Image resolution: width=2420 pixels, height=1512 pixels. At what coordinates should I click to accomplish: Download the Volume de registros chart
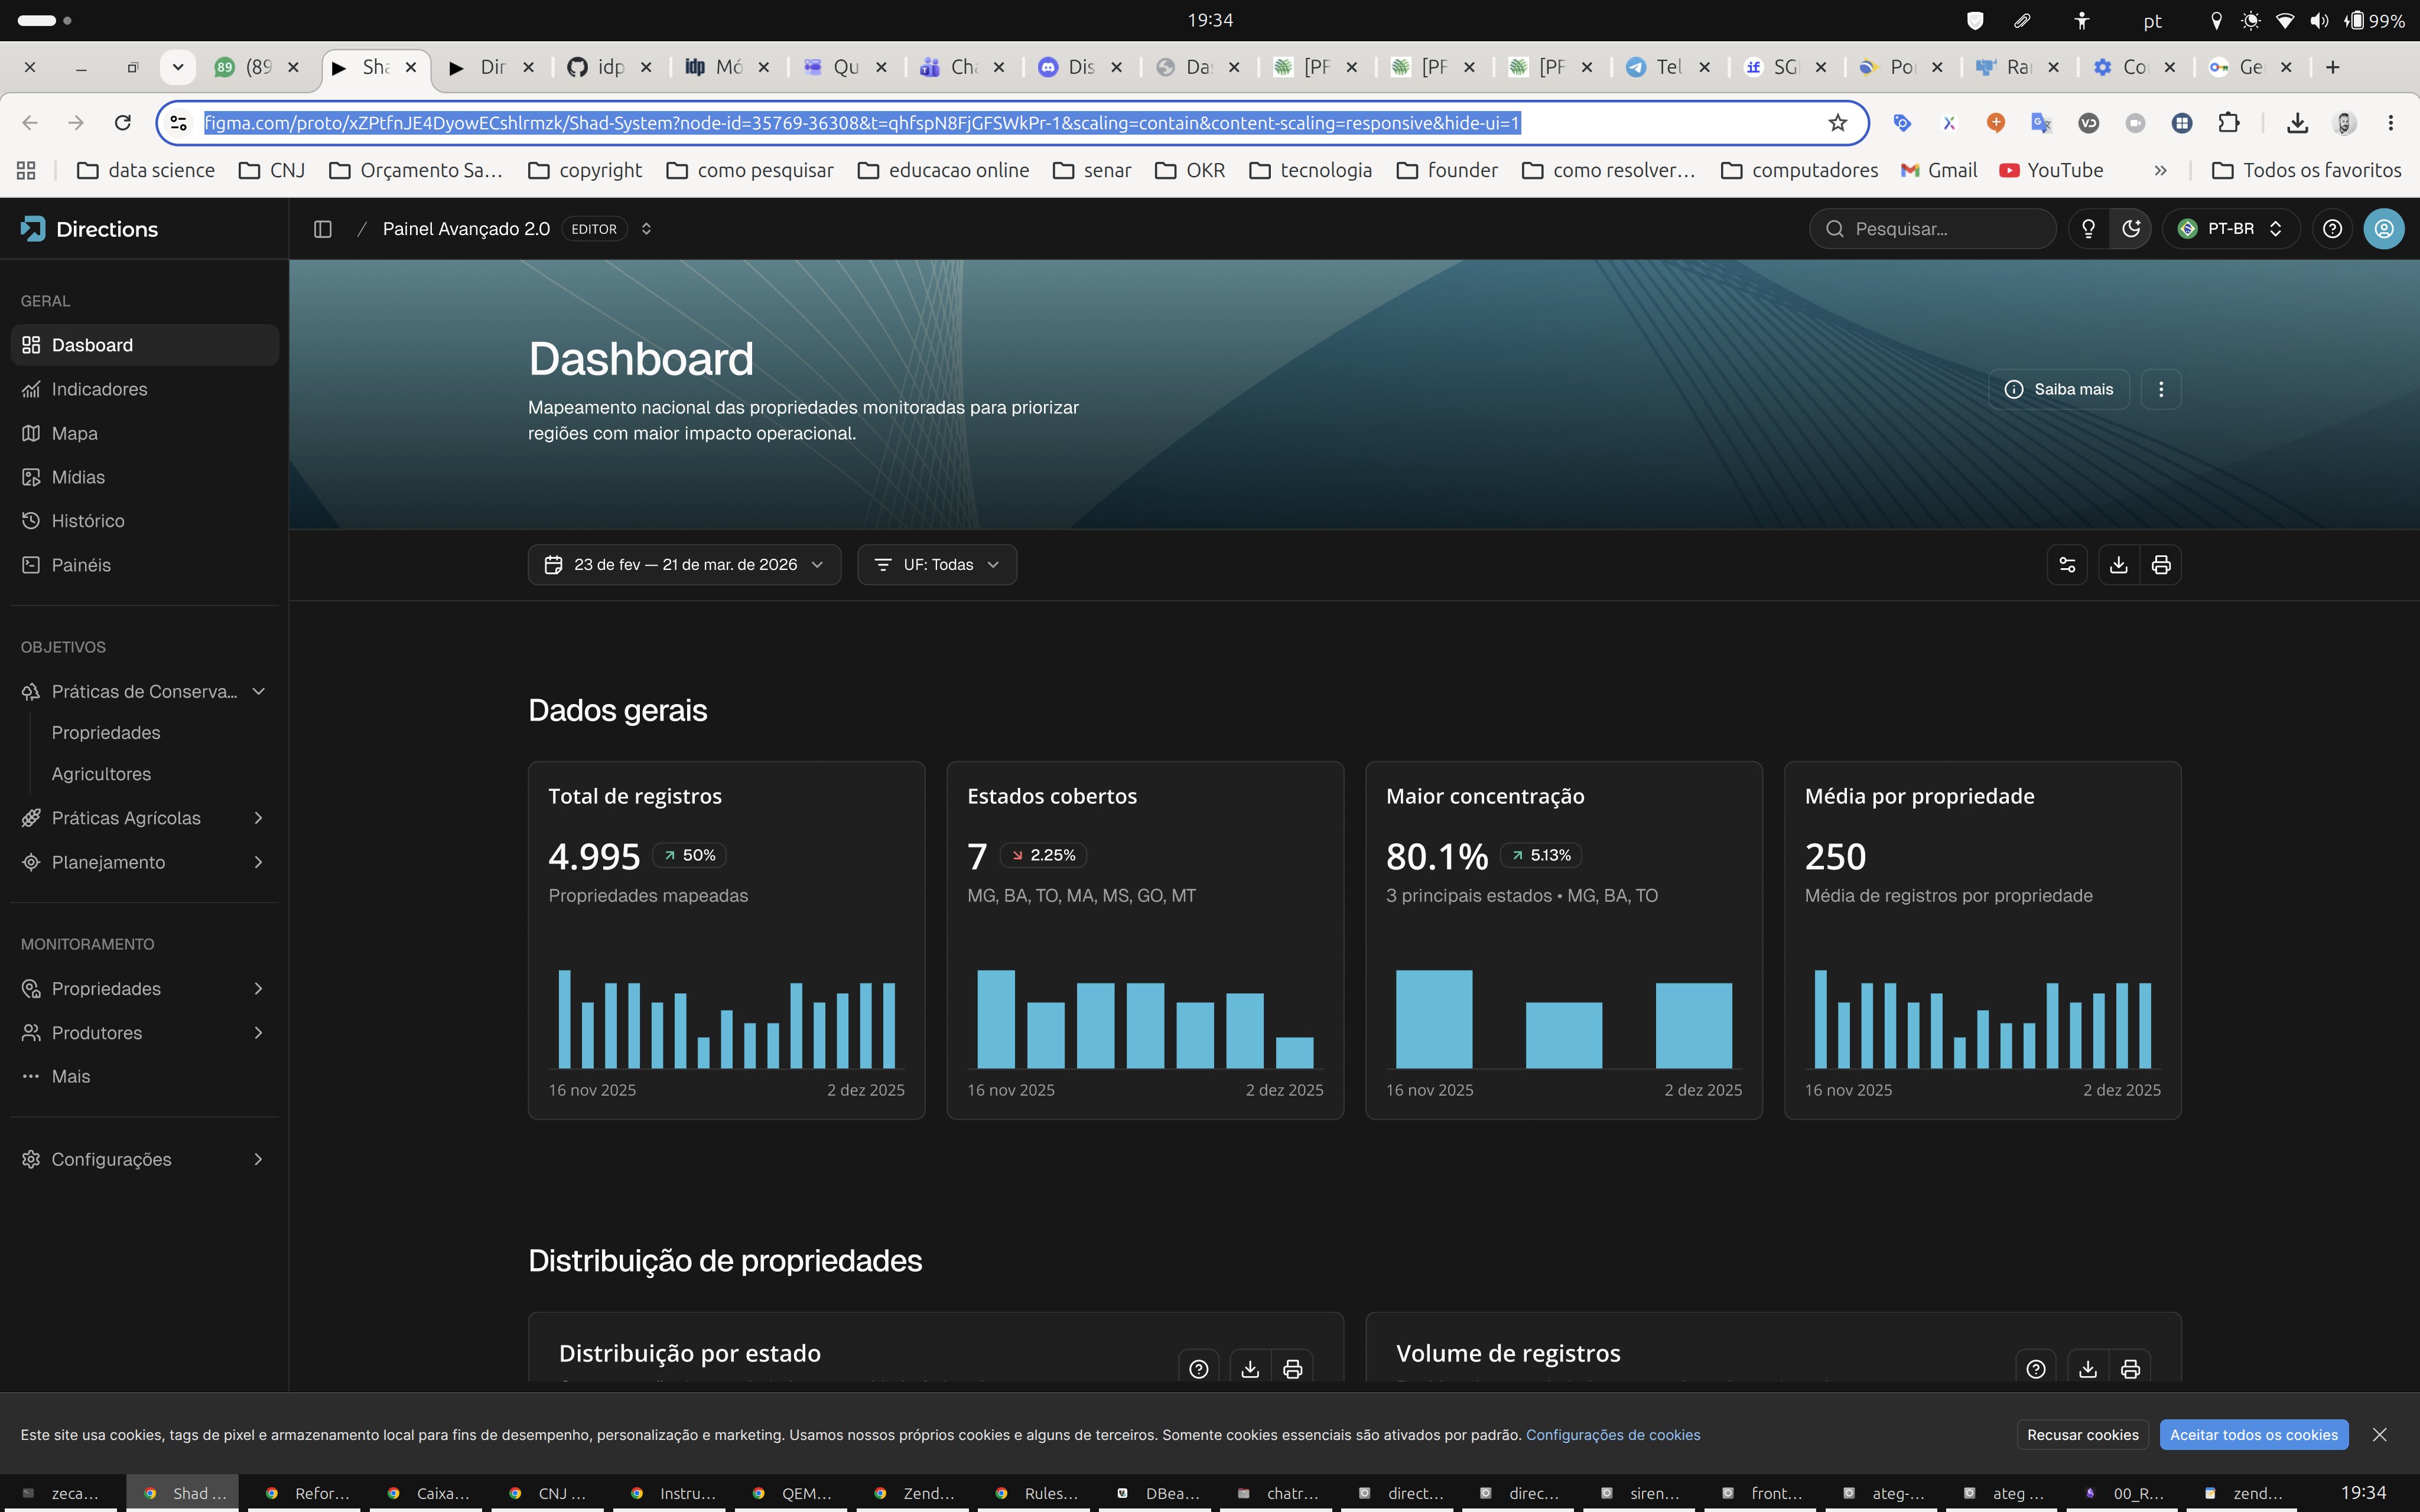(x=2088, y=1369)
